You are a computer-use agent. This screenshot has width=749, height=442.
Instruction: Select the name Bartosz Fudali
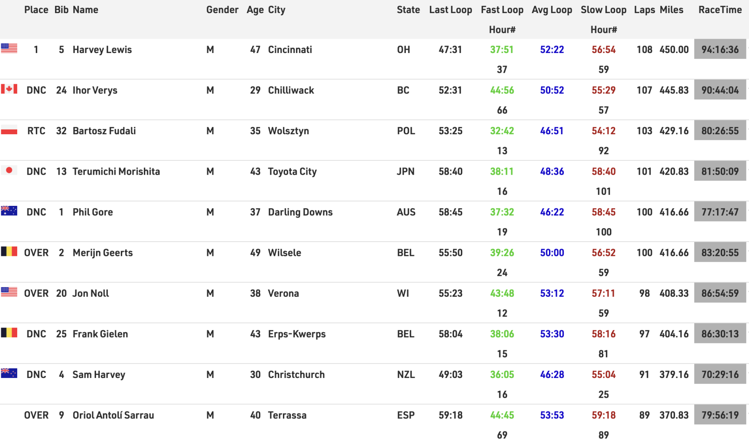coord(104,130)
